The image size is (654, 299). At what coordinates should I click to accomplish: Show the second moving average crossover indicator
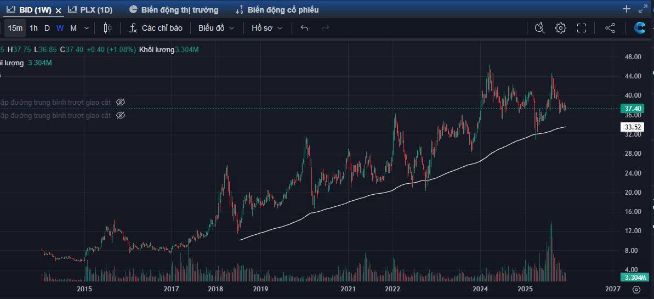[121, 115]
